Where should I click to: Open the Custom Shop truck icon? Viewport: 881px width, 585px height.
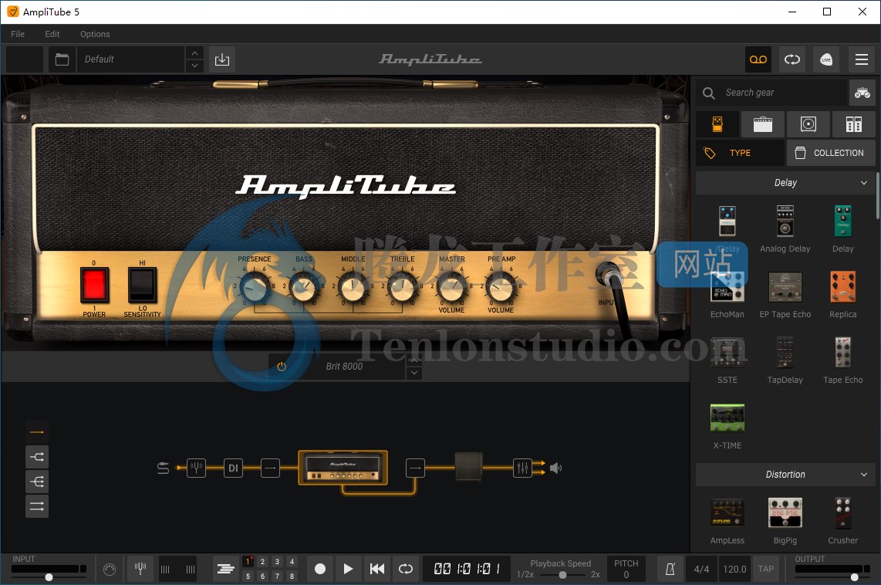862,93
